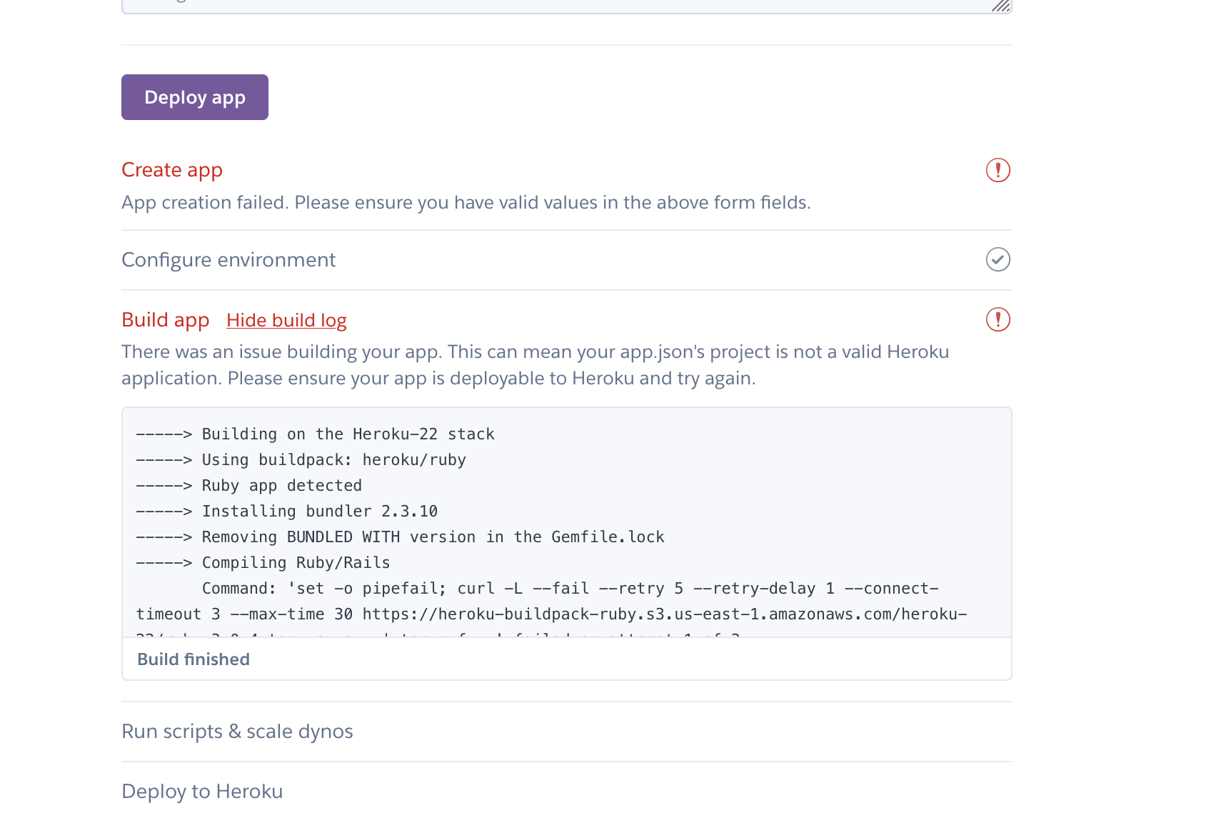This screenshot has height=823, width=1221.
Task: Expand the Run scripts & scale dynos section
Action: (x=237, y=731)
